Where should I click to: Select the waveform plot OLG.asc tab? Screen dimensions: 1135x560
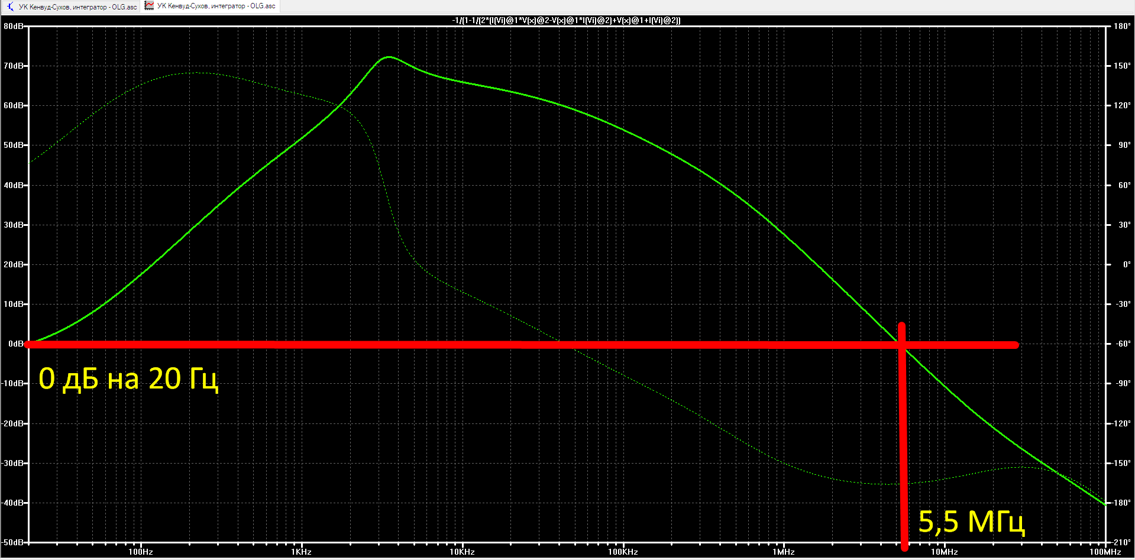click(x=210, y=6)
